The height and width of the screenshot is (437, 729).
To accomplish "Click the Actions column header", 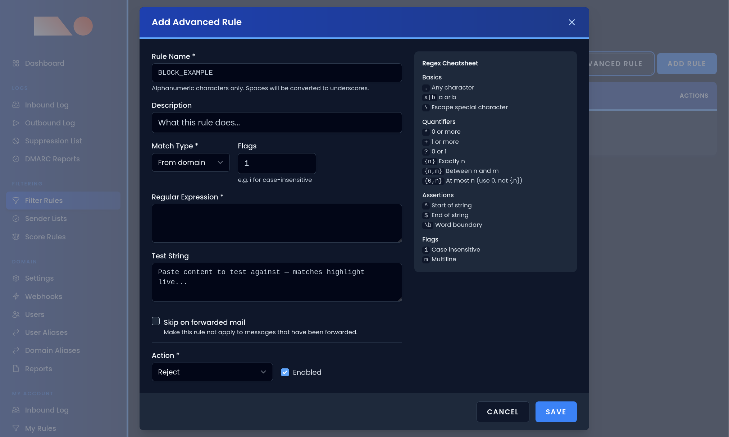I will coord(694,96).
